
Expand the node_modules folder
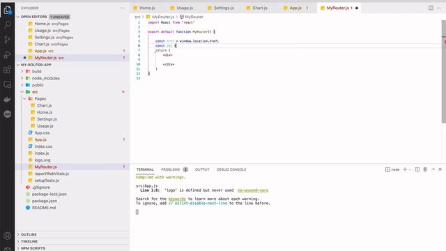coord(22,78)
